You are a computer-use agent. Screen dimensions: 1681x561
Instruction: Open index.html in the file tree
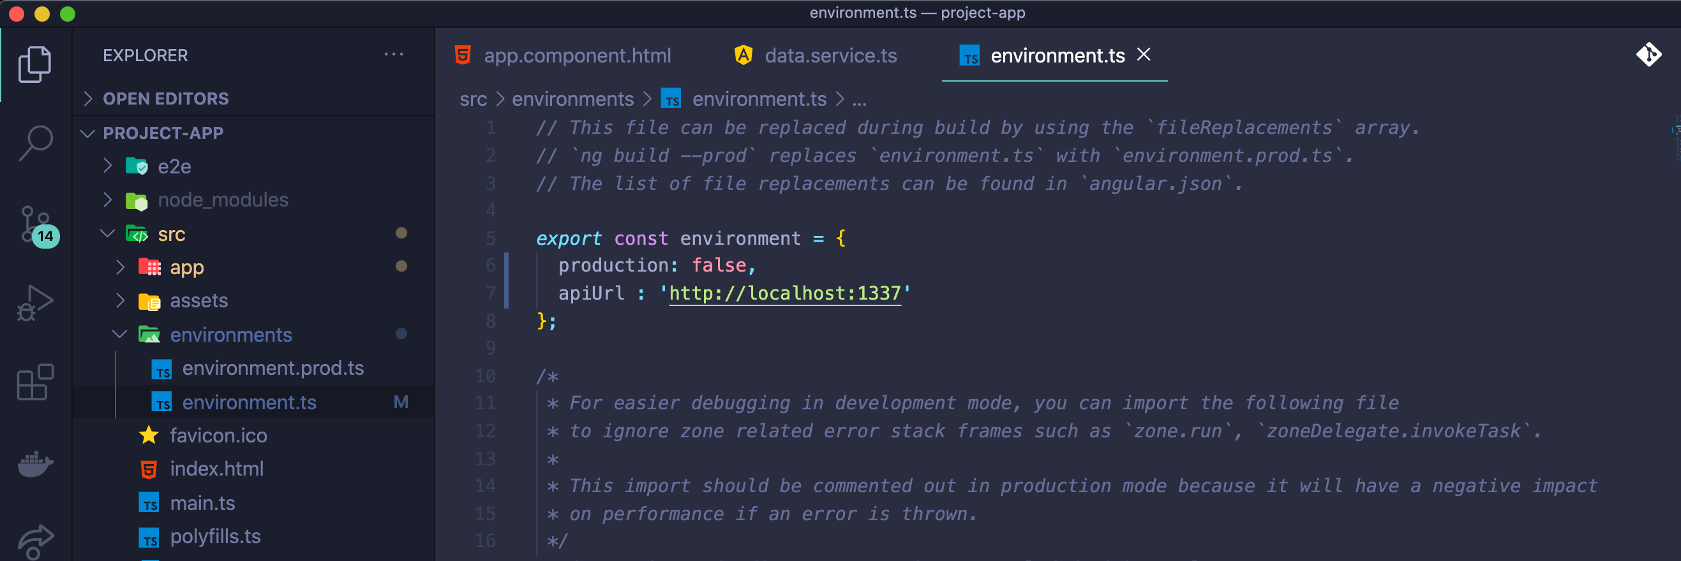click(x=216, y=469)
